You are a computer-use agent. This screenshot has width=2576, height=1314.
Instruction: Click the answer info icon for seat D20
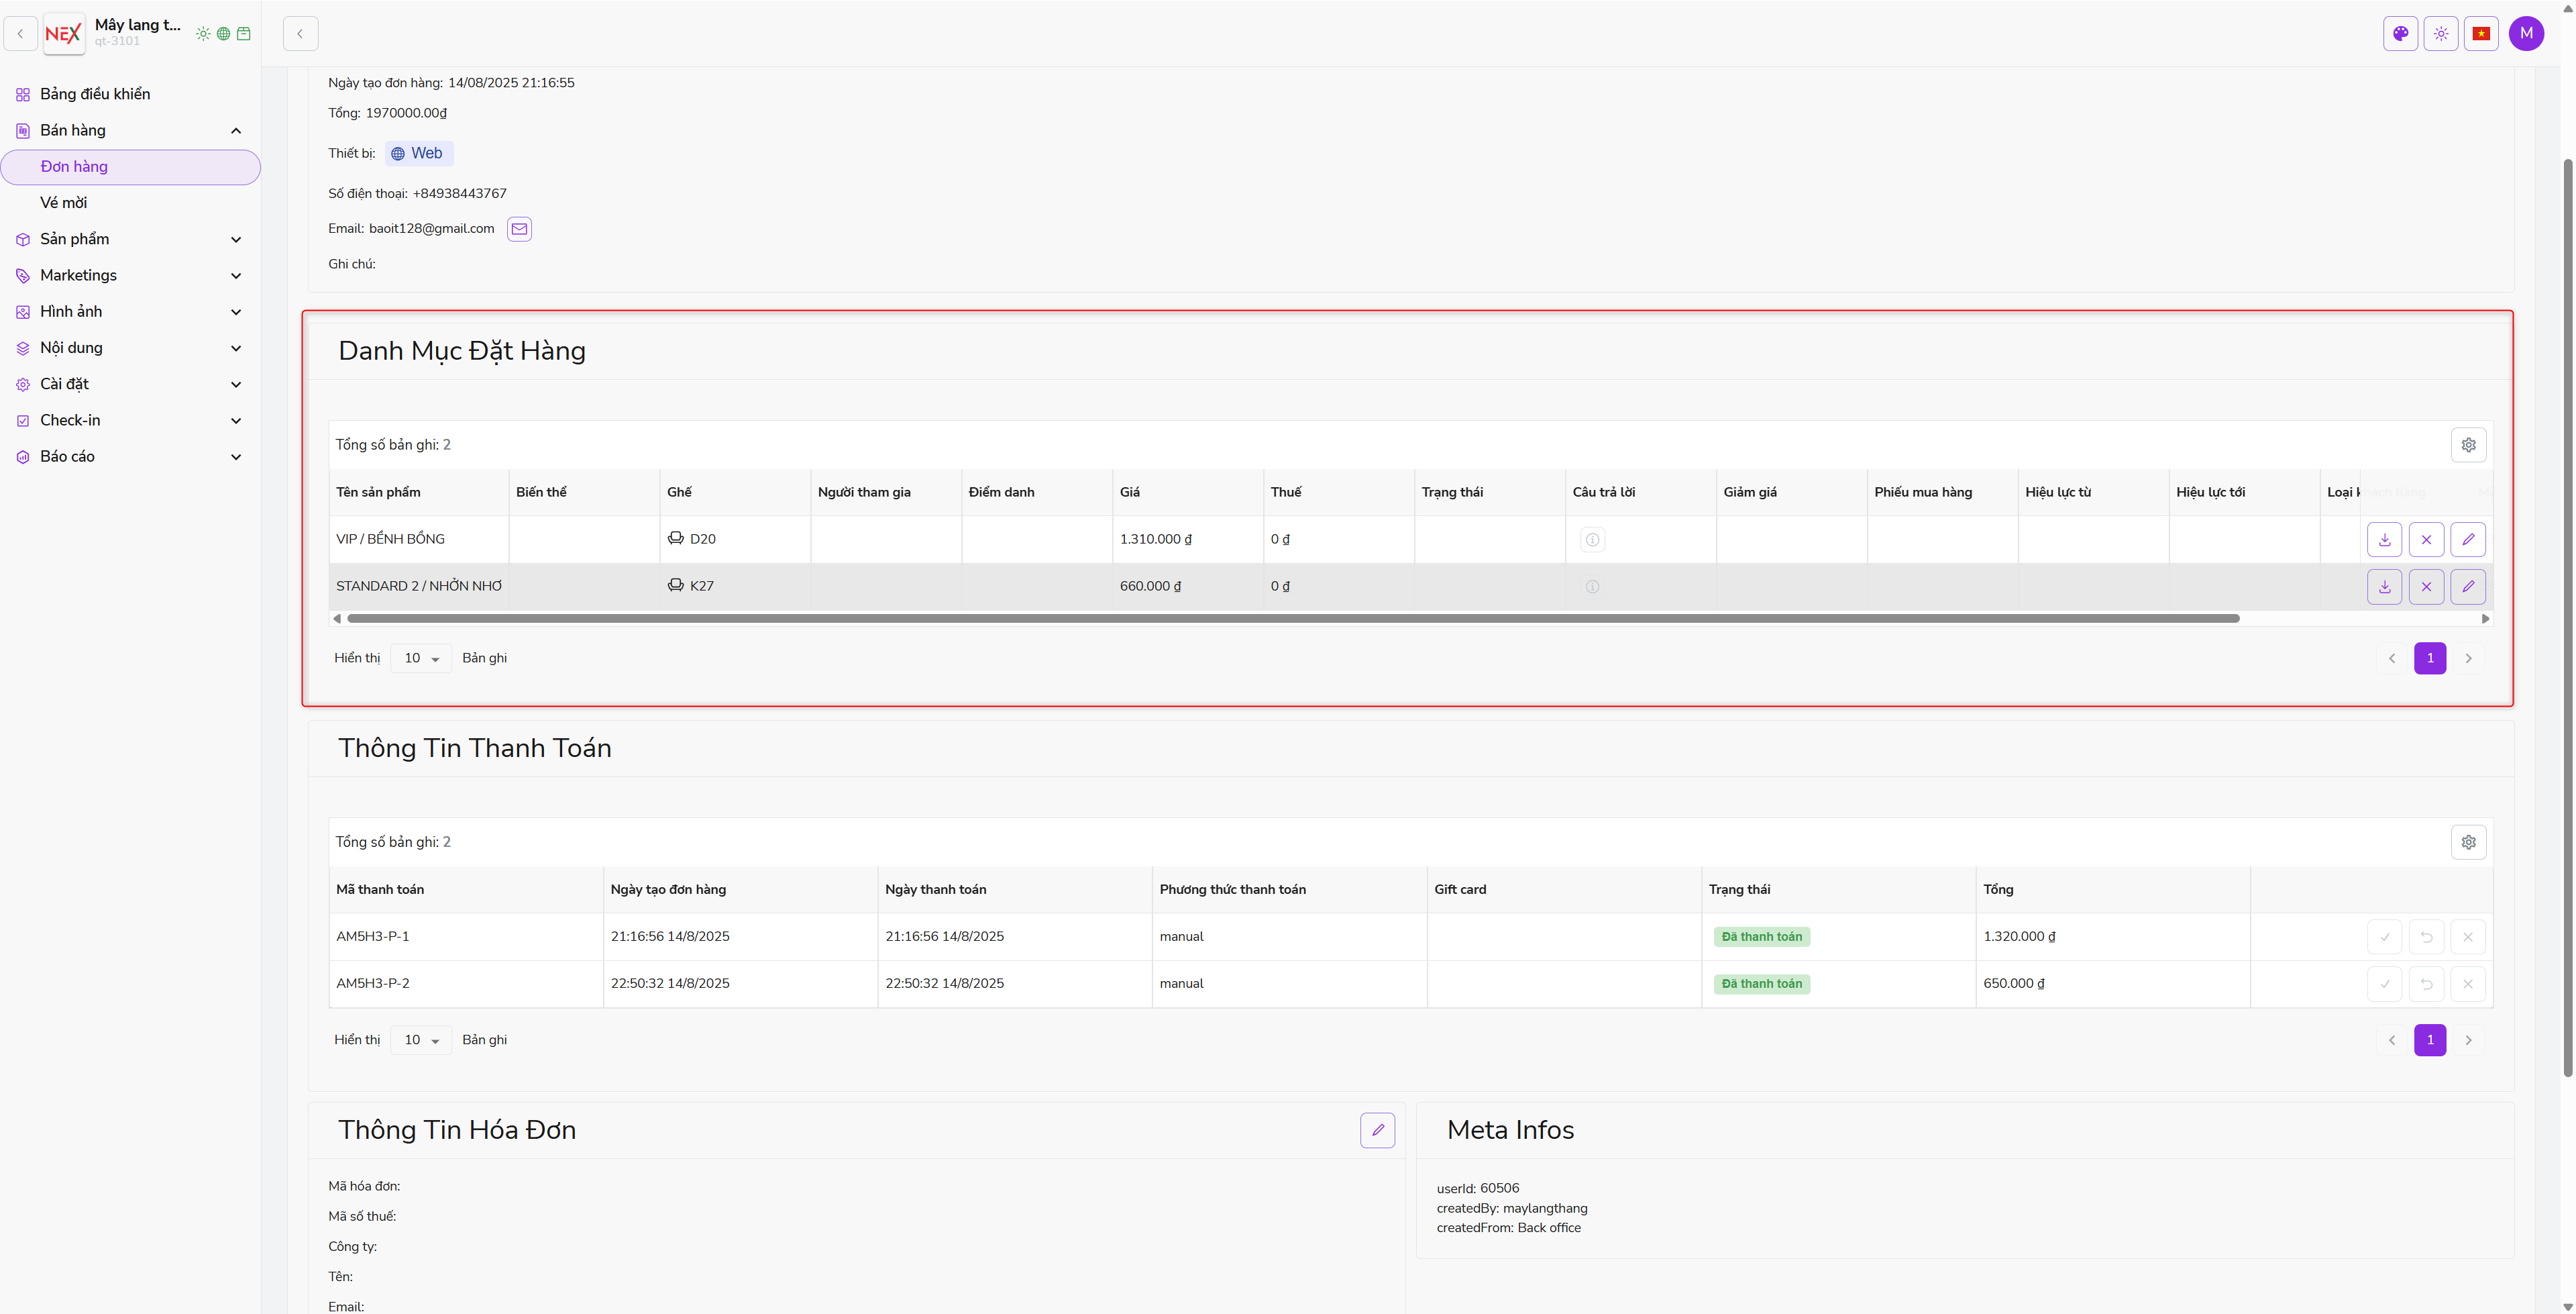(1592, 540)
